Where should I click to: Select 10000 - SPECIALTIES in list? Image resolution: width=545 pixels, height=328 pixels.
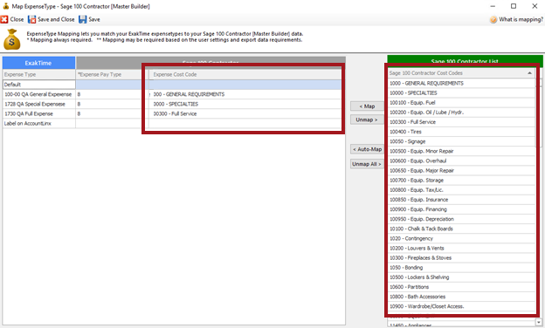point(461,93)
